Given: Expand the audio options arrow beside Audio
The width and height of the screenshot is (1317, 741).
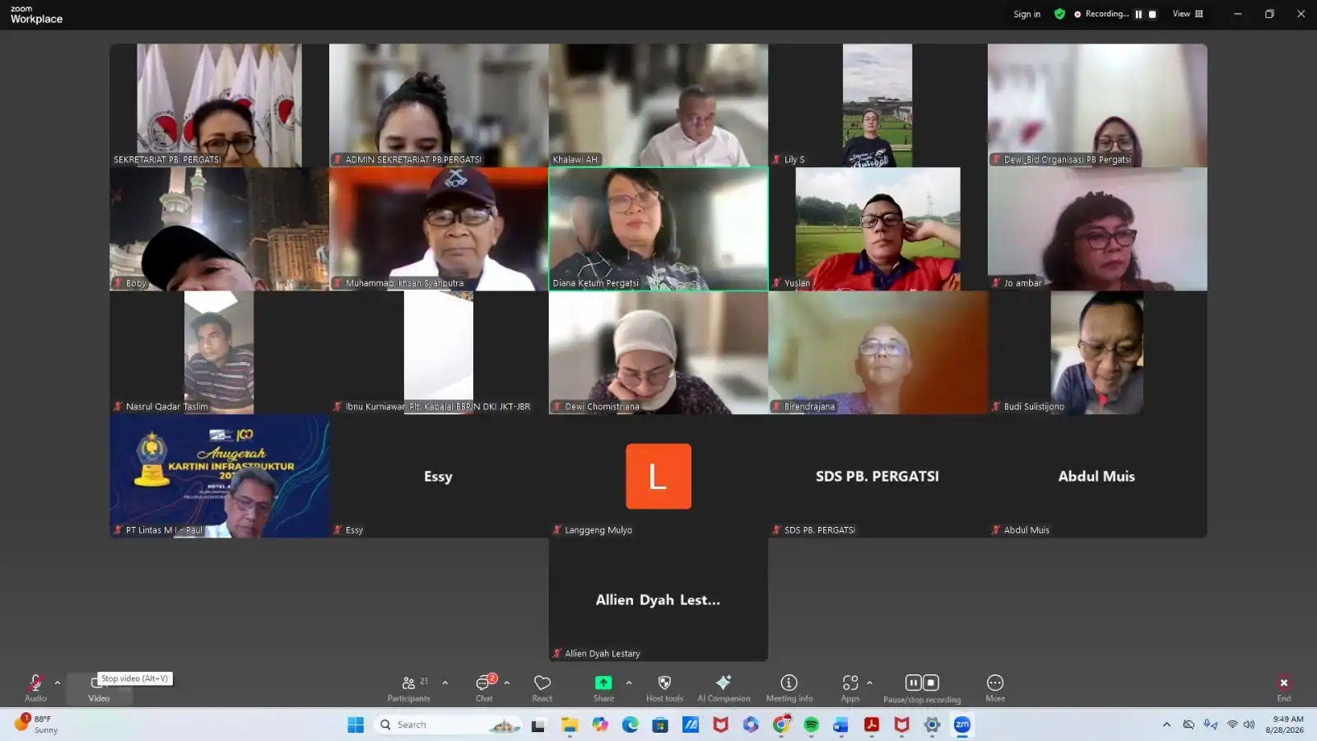Looking at the screenshot, I should point(57,683).
